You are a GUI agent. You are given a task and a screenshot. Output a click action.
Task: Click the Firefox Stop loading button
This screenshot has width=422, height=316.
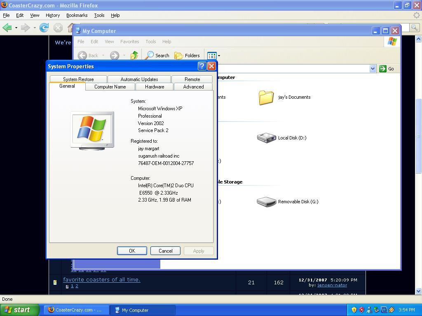pyautogui.click(x=58, y=28)
